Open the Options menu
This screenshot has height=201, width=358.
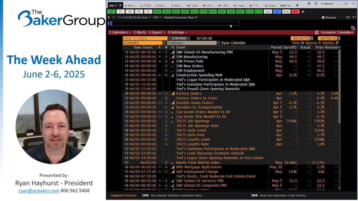pos(327,4)
